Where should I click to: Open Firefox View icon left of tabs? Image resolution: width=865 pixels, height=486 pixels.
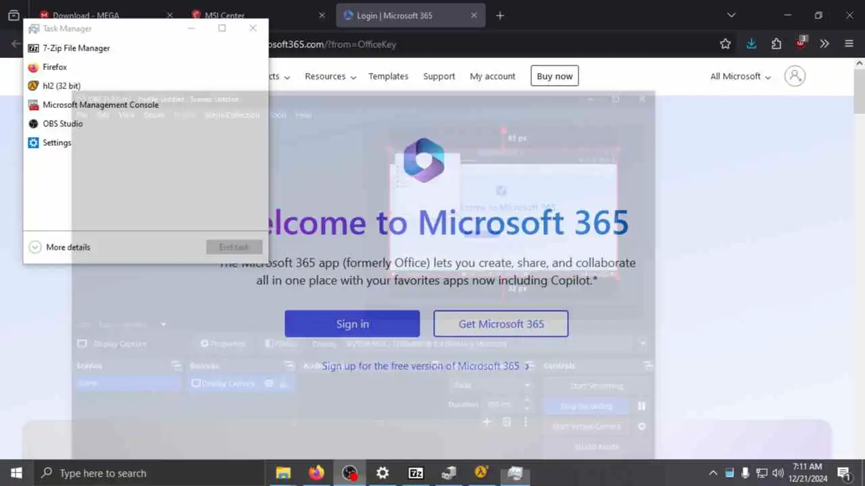[14, 16]
